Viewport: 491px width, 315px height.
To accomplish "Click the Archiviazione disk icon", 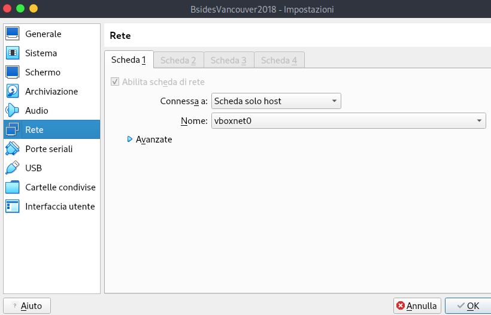I will [12, 91].
